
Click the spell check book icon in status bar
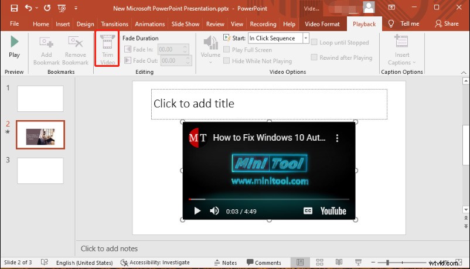(45, 263)
